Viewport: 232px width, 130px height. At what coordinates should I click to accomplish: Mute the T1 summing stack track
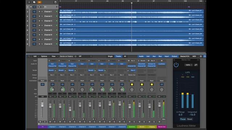(40, 7)
